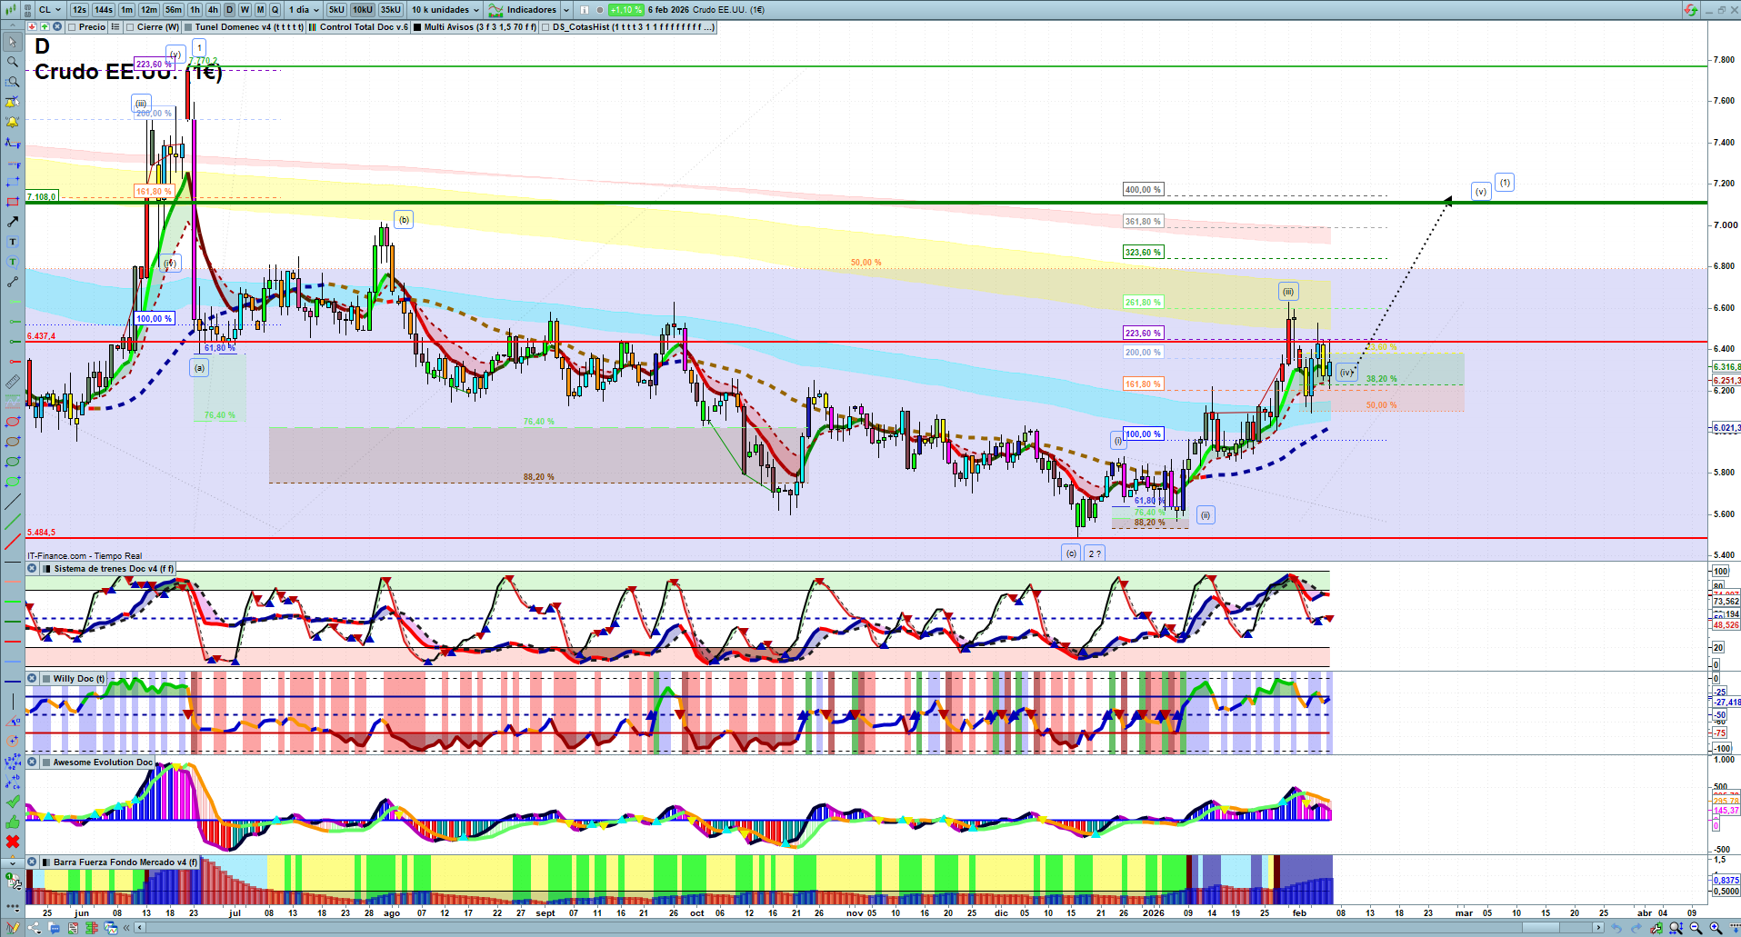Switch to the 4h timeframe
This screenshot has height=937, width=1741.
213,10
